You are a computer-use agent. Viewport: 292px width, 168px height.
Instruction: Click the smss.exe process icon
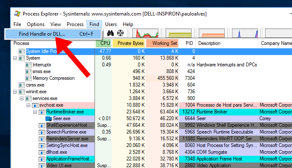click(x=28, y=71)
